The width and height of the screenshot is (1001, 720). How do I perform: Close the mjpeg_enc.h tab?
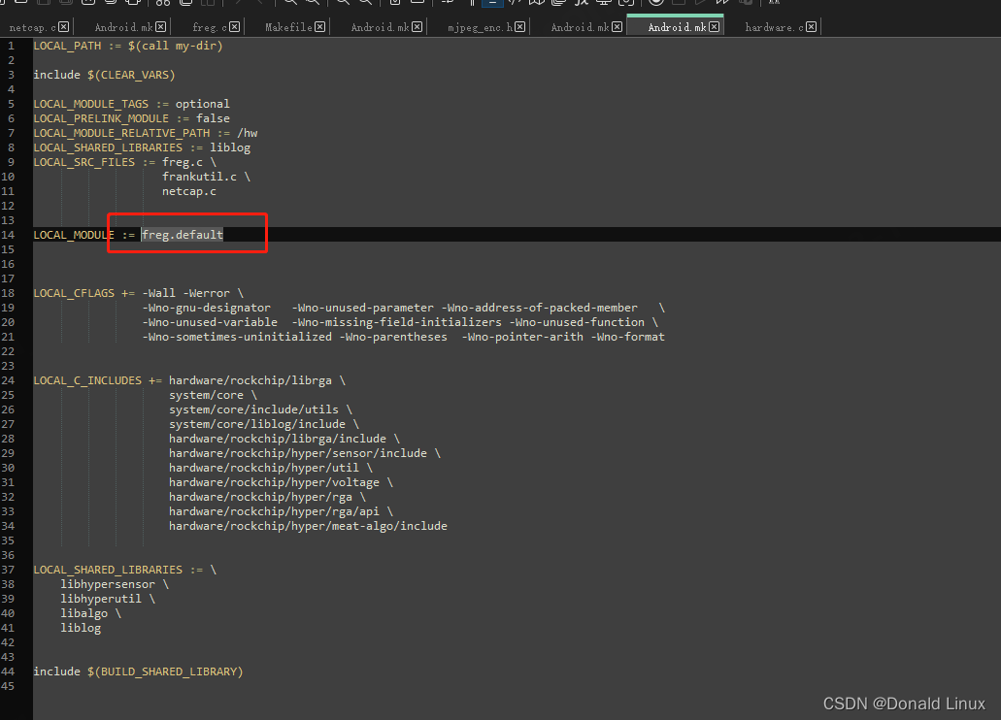pyautogui.click(x=520, y=26)
